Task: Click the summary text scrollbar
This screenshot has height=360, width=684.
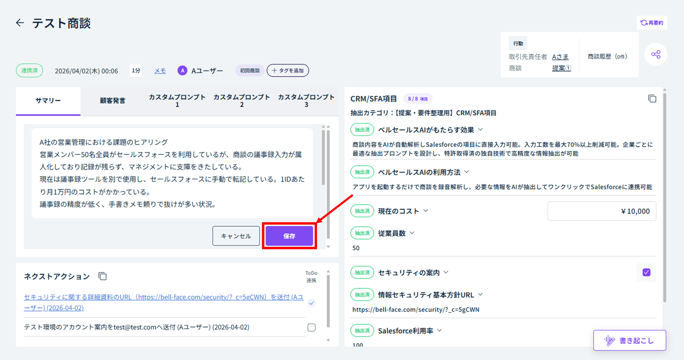Action: (323, 157)
